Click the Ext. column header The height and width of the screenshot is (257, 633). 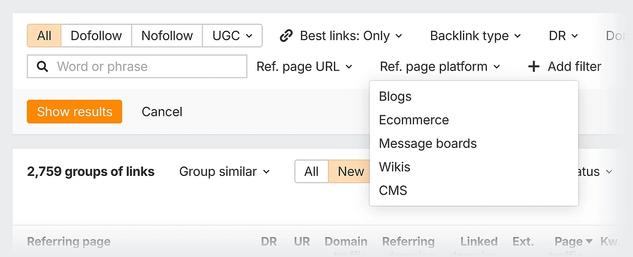tap(523, 242)
